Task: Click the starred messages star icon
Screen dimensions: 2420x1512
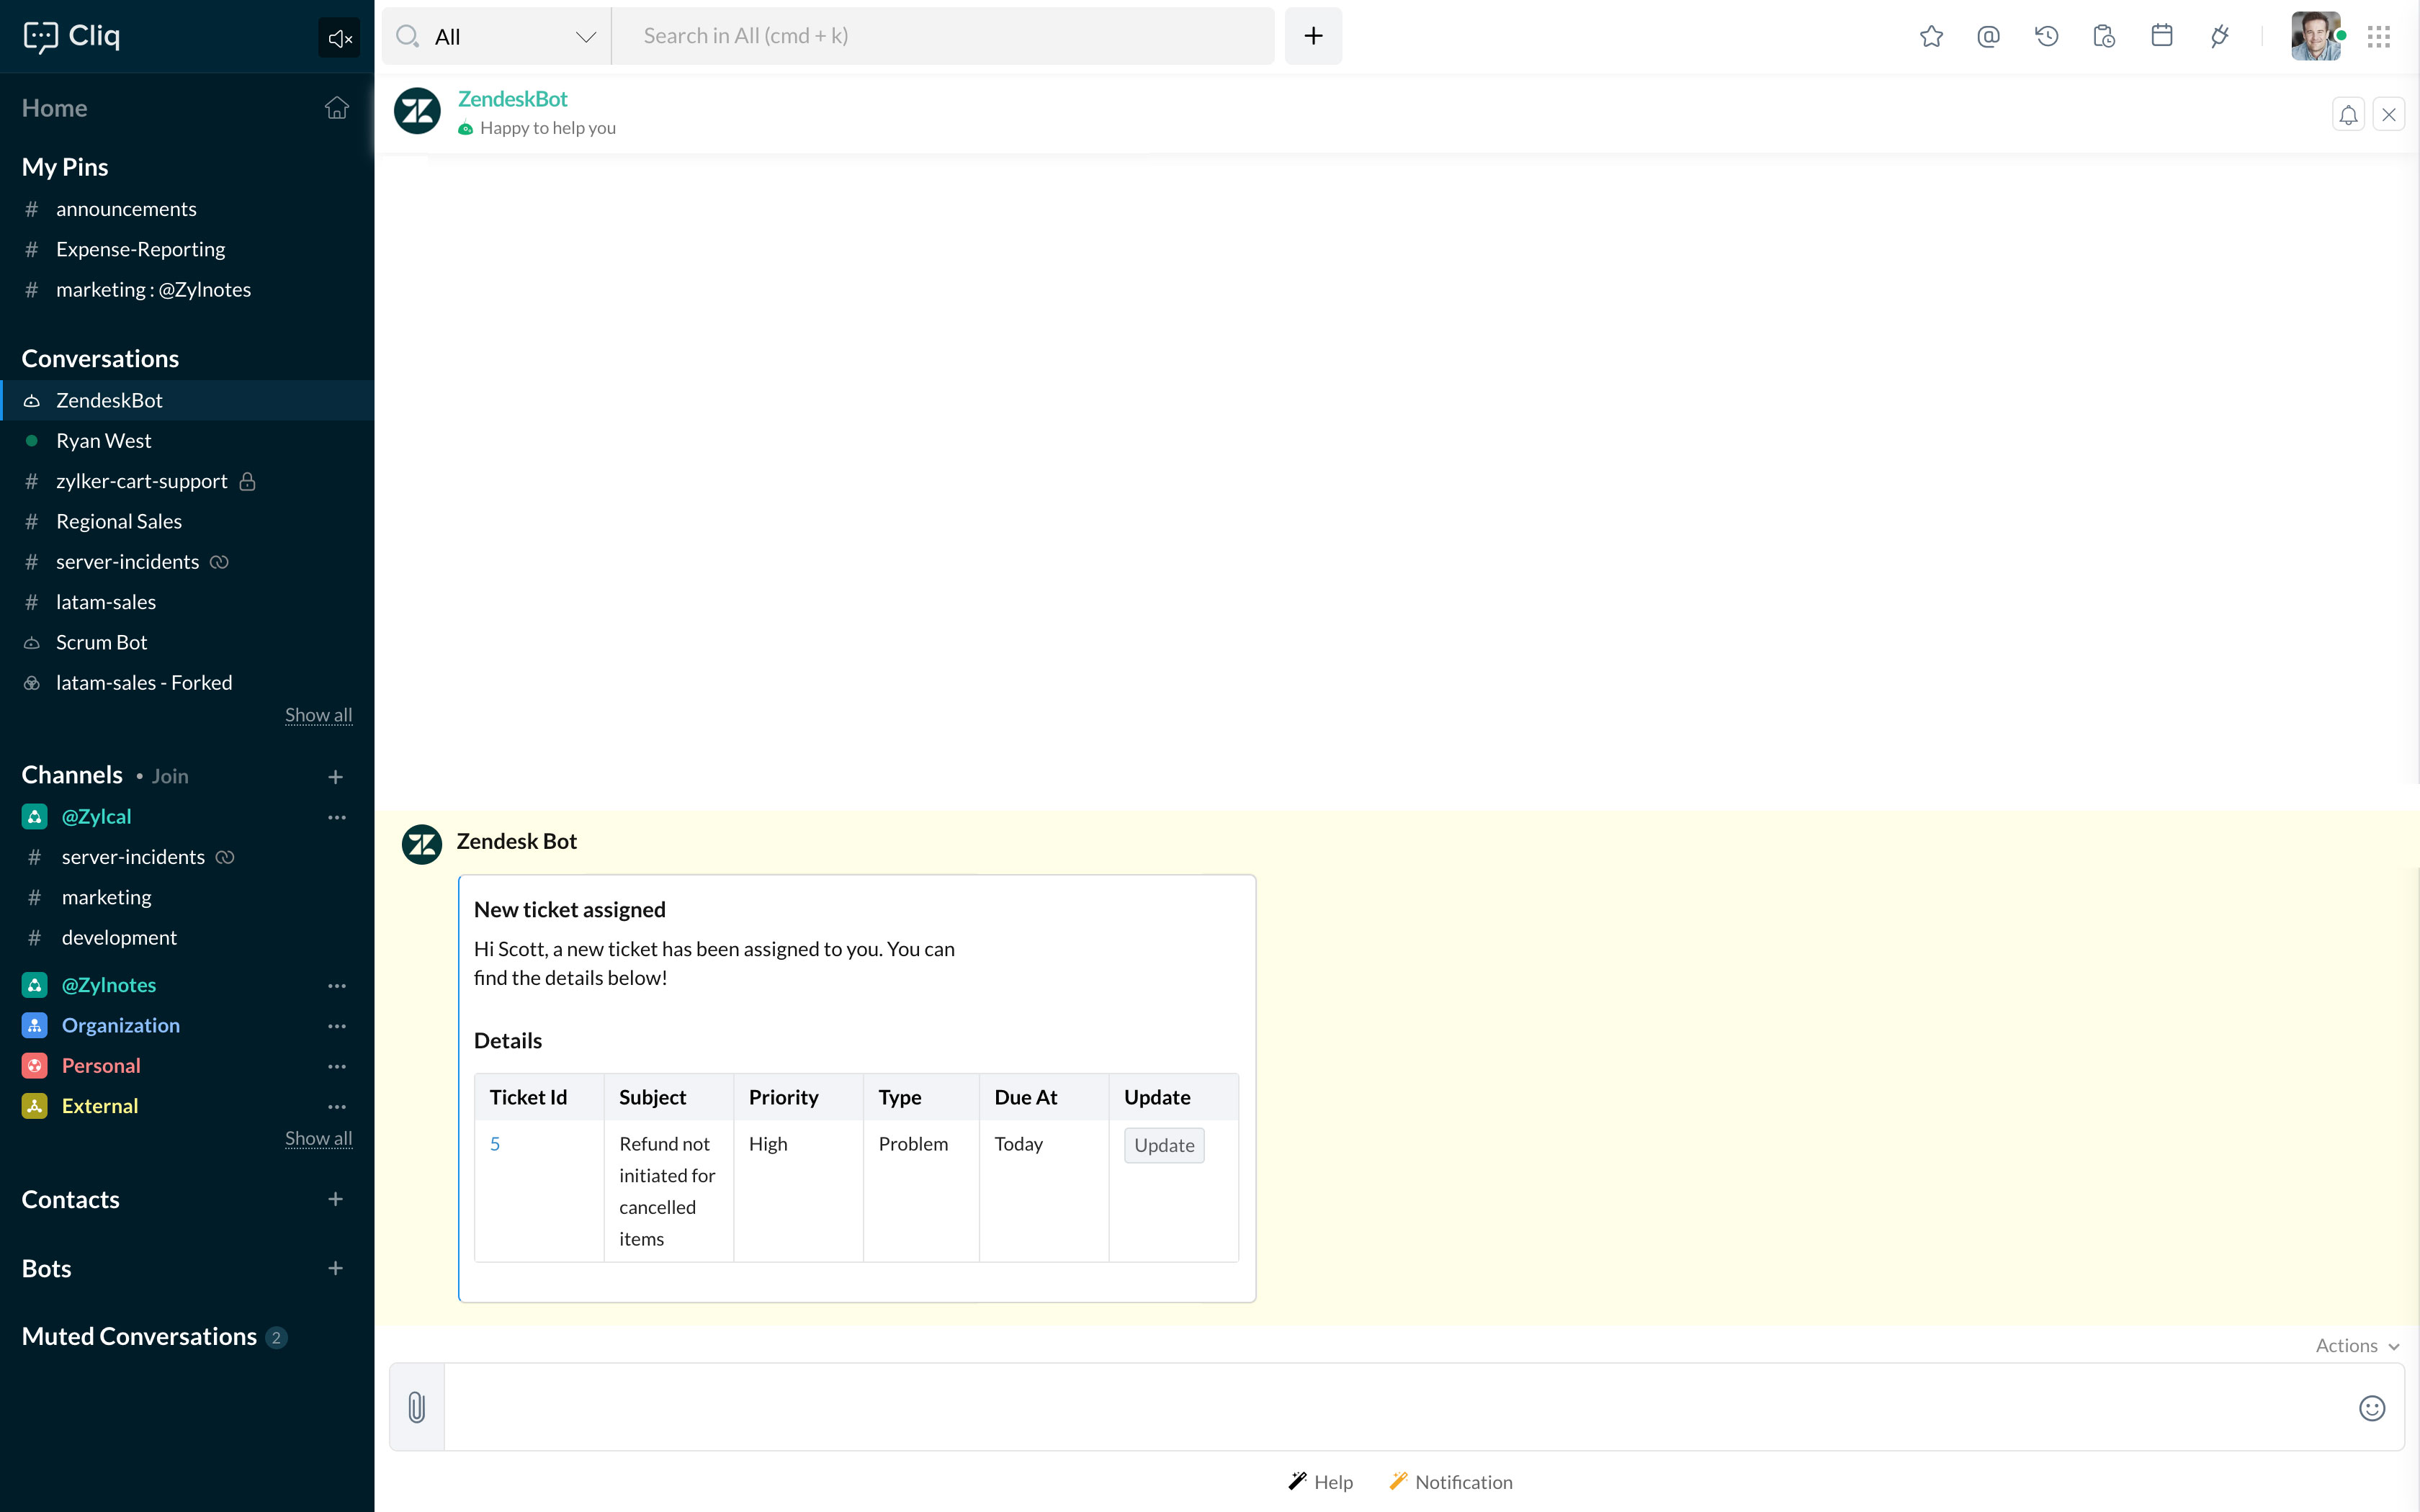Action: point(1931,37)
